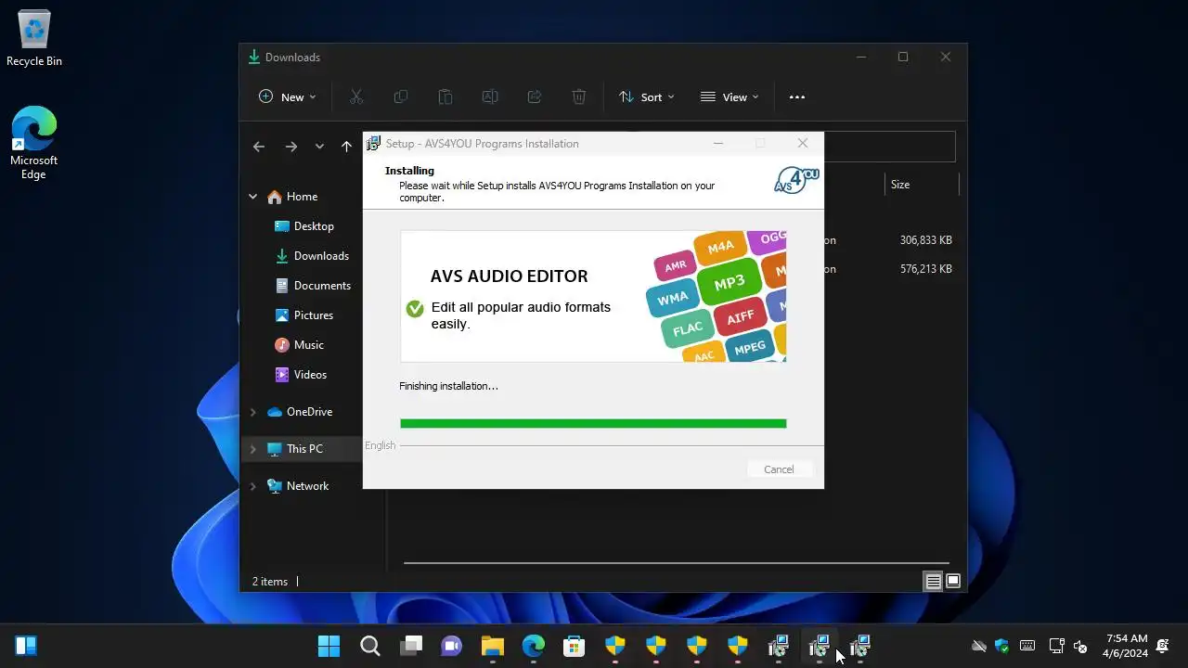
Task: Click the muted volume tray icon
Action: (1080, 646)
